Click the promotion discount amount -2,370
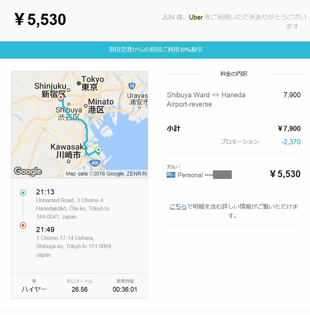This screenshot has height=315, width=310. (291, 142)
